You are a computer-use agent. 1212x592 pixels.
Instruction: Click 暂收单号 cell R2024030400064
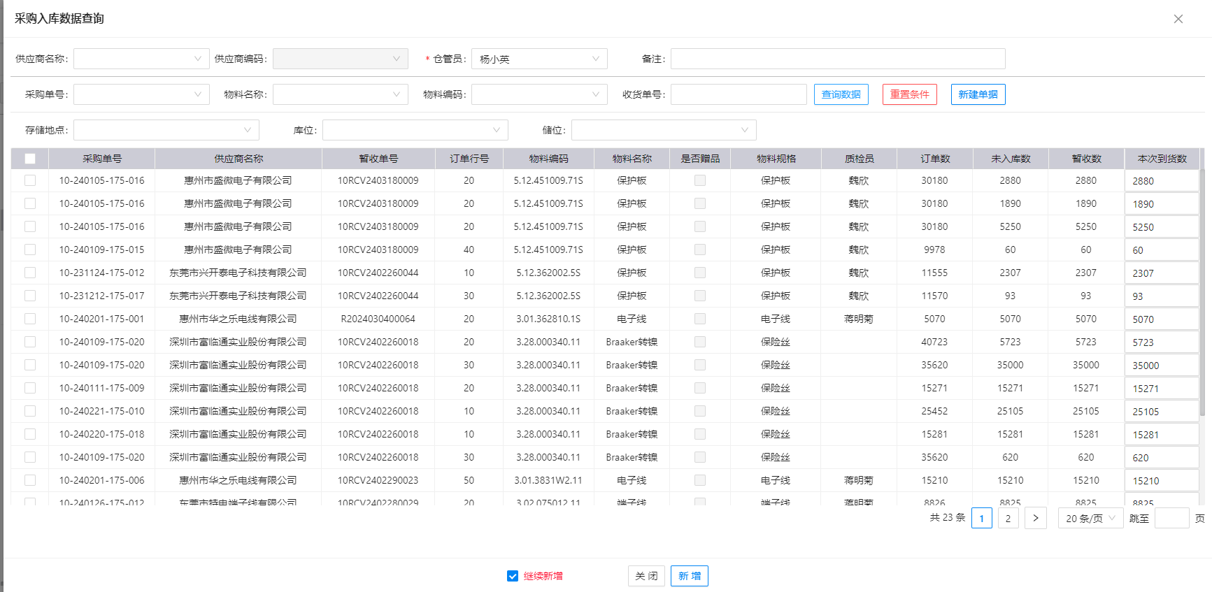pos(378,319)
